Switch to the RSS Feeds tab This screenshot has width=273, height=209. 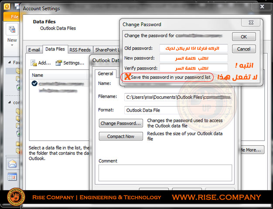pyautogui.click(x=80, y=50)
